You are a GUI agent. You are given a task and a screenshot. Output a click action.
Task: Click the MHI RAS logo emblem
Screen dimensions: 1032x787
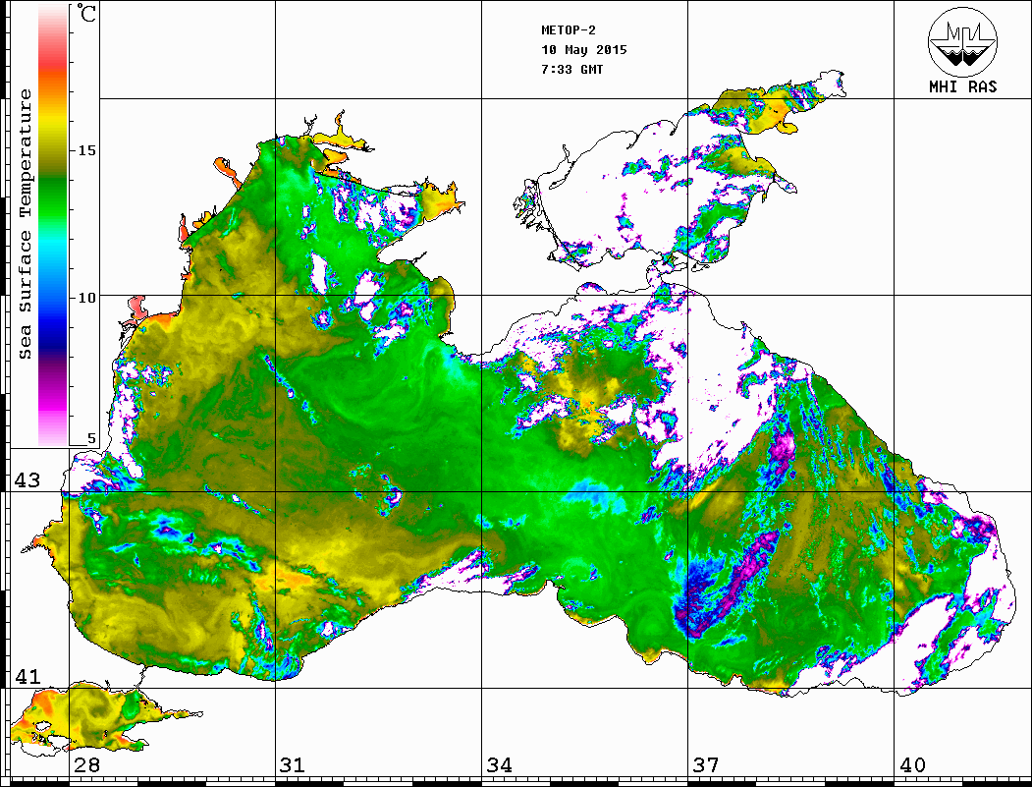point(962,41)
